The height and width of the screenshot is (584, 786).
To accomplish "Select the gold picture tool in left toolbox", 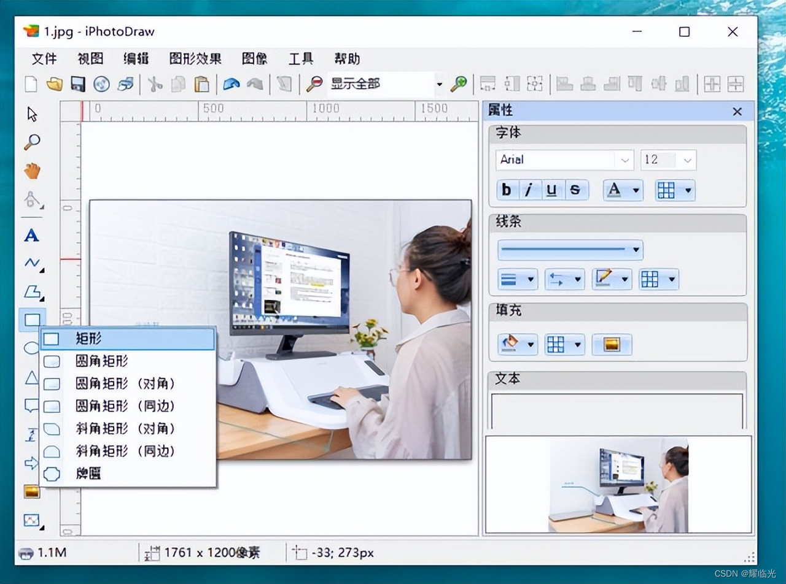I will (x=32, y=491).
